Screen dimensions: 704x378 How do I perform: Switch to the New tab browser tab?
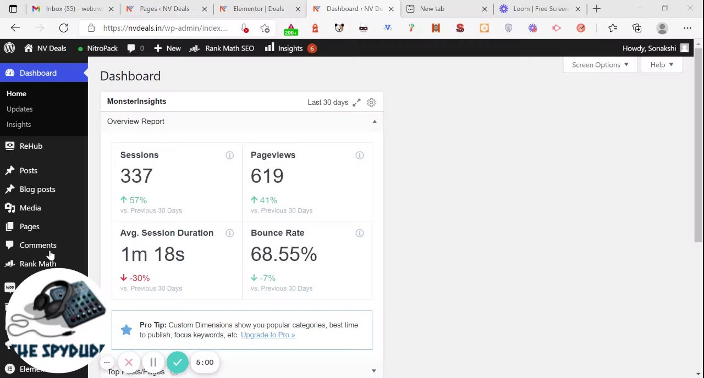(x=447, y=9)
